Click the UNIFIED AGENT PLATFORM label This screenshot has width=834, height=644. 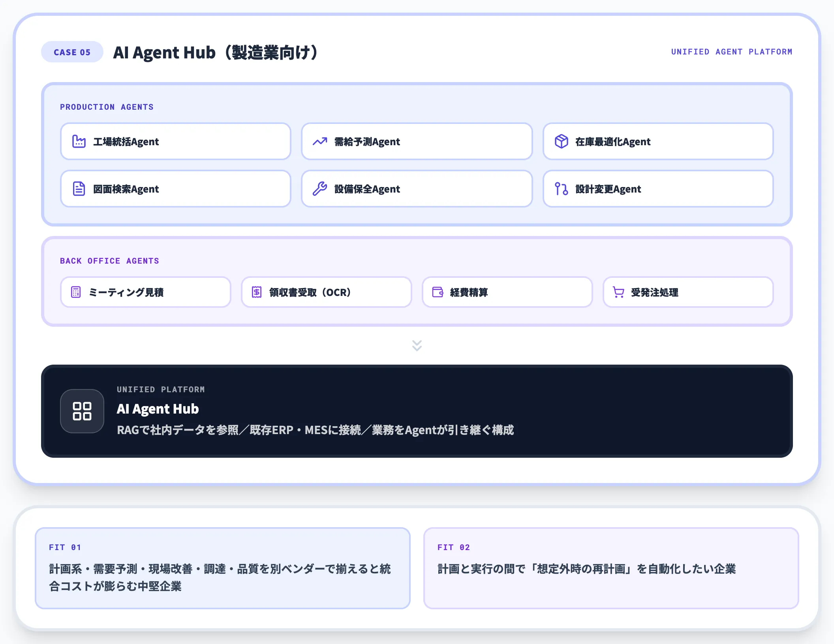(x=732, y=52)
